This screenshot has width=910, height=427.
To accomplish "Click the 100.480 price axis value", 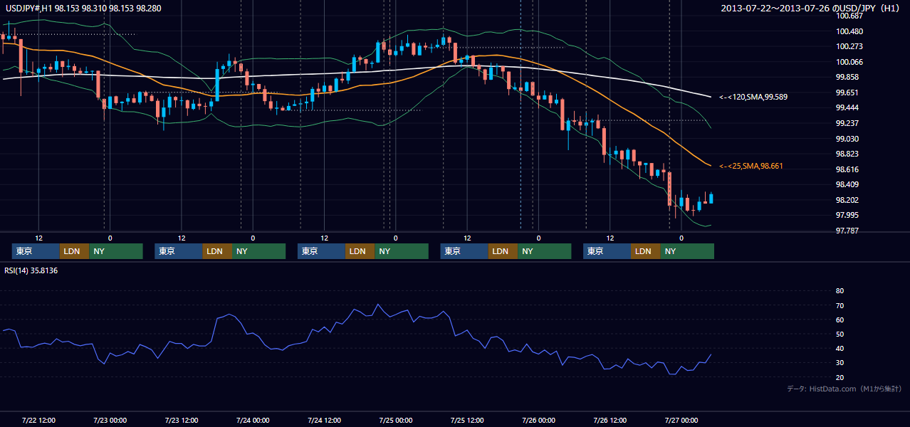I will (849, 31).
